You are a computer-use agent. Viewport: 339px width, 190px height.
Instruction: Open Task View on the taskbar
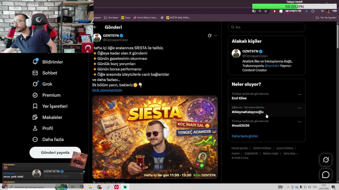coord(73,187)
